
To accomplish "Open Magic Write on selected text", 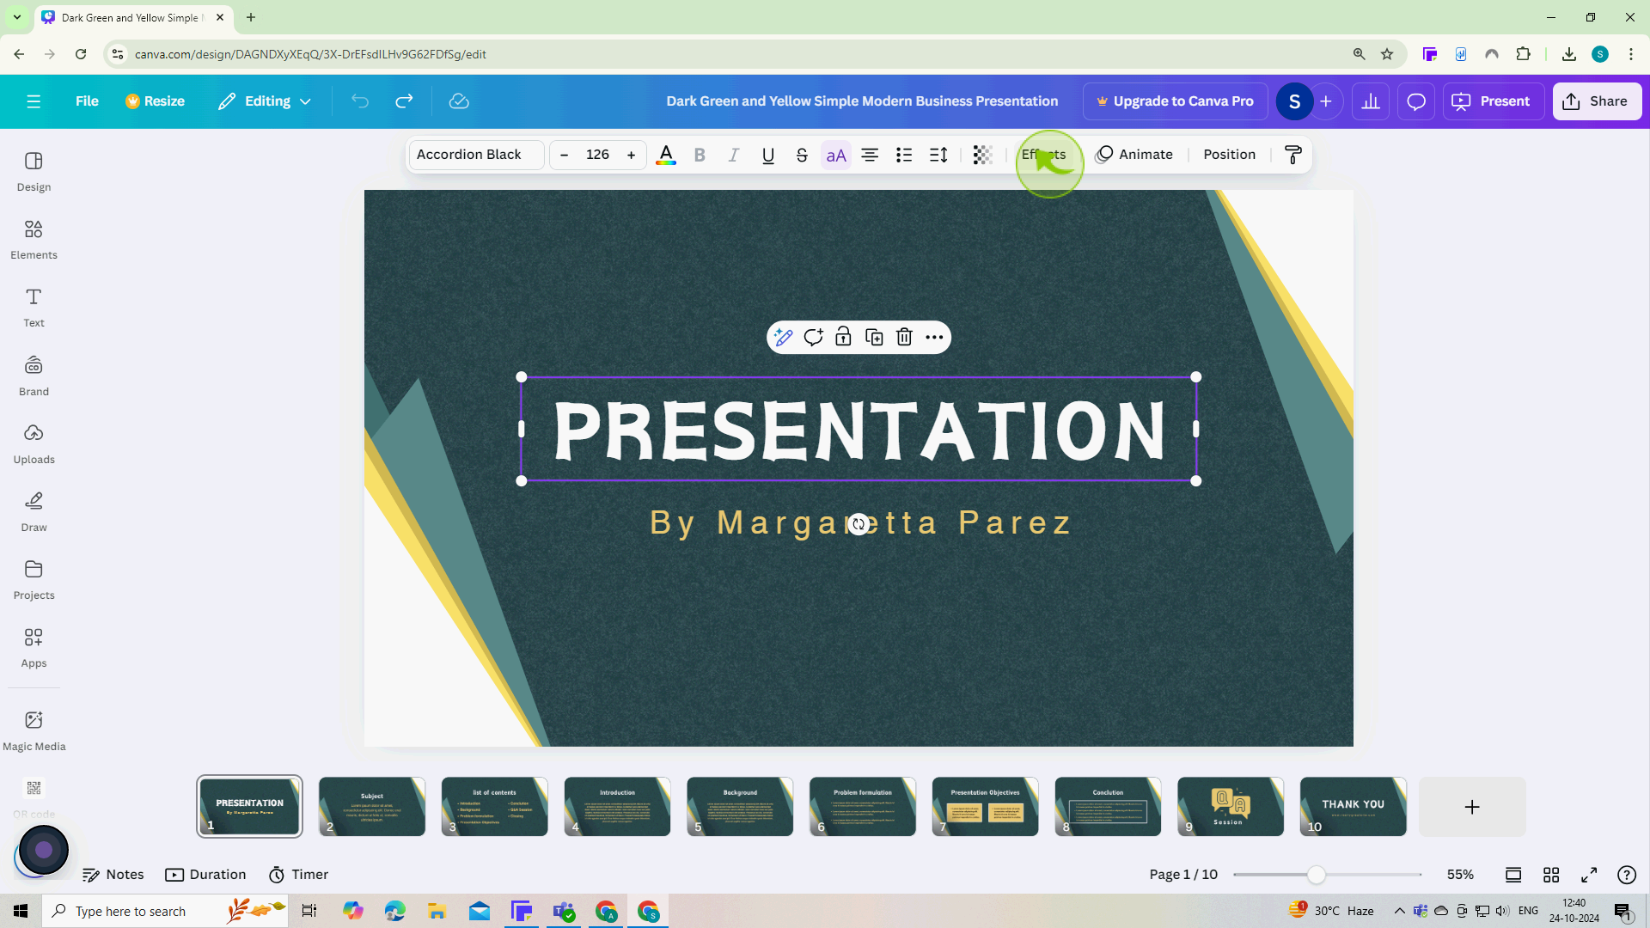I will [x=783, y=337].
